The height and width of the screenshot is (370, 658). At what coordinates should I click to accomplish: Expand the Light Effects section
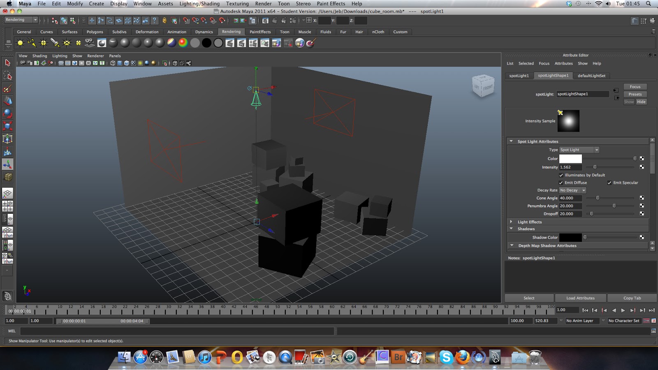point(512,222)
